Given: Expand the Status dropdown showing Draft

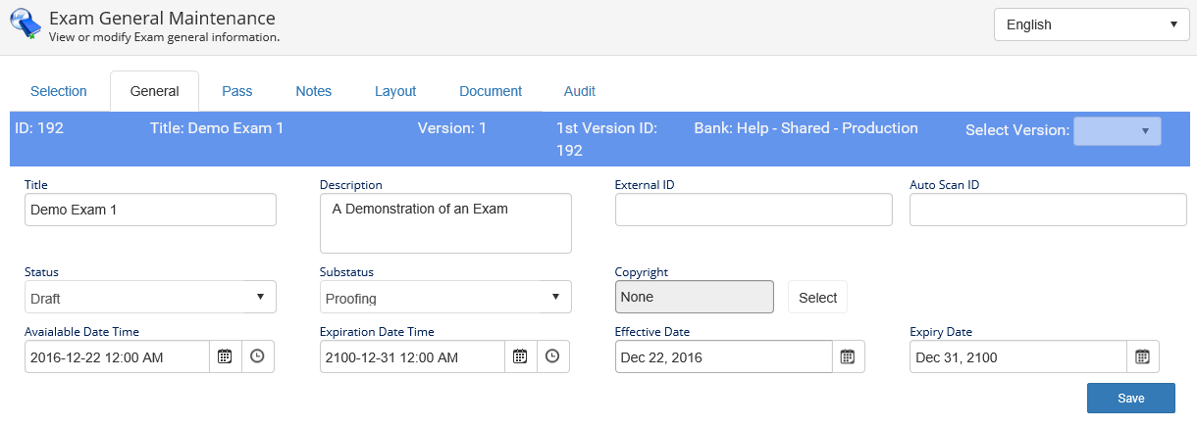Looking at the screenshot, I should [x=150, y=297].
